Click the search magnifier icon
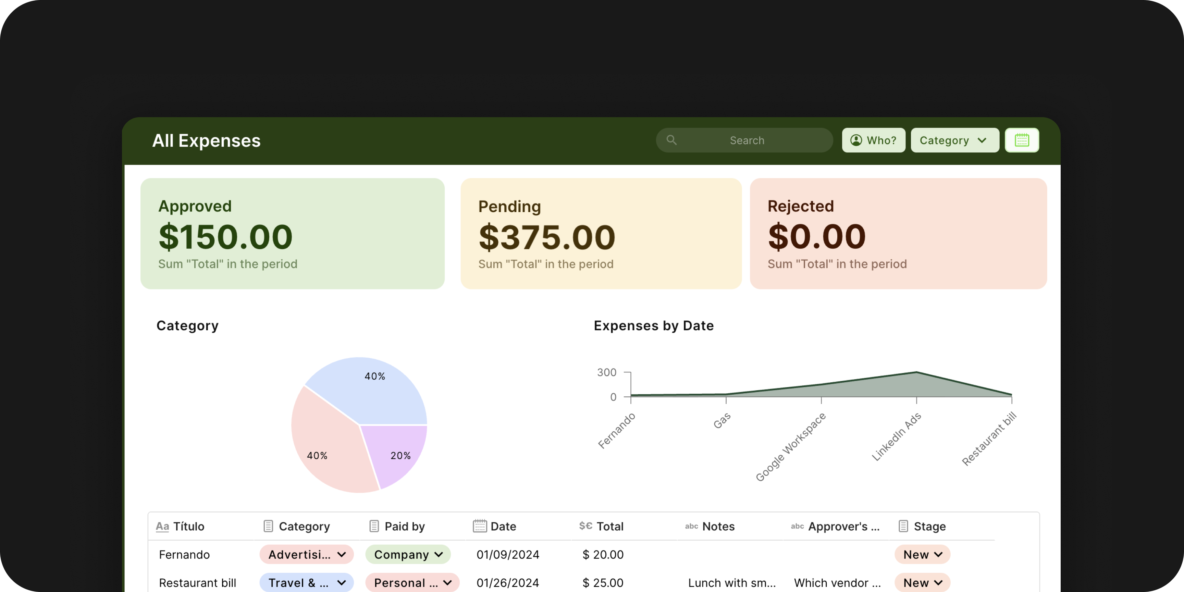This screenshot has height=592, width=1184. click(x=671, y=140)
